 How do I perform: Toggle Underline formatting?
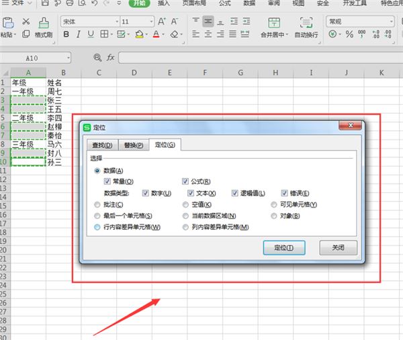[x=91, y=34]
